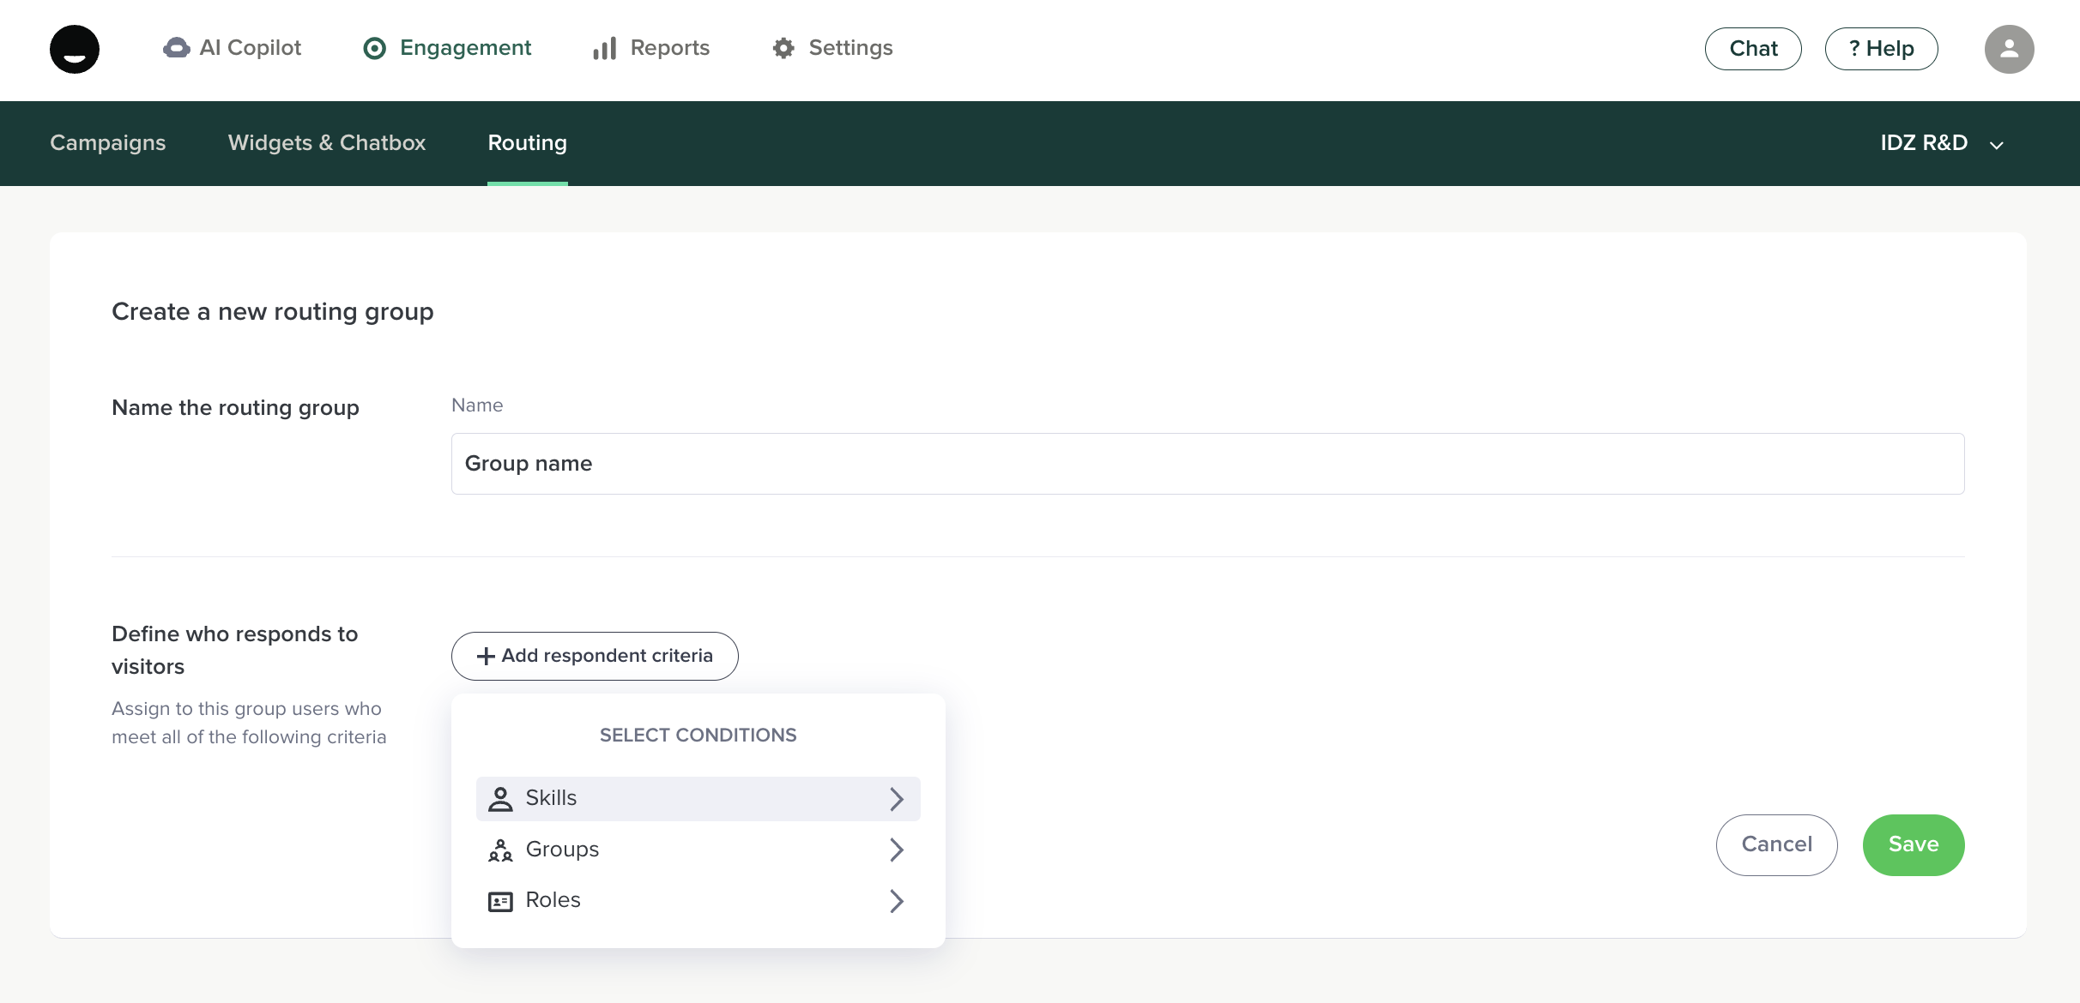
Task: Click the black smiley logo icon
Action: tap(75, 49)
